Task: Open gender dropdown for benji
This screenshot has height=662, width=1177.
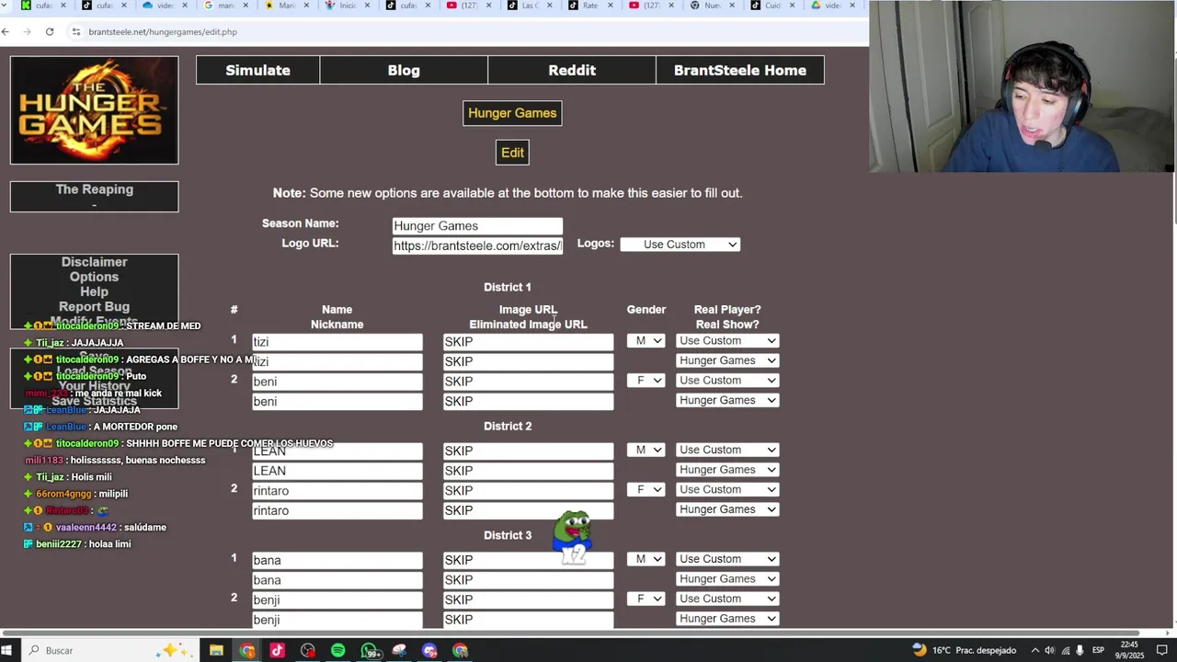Action: click(646, 599)
